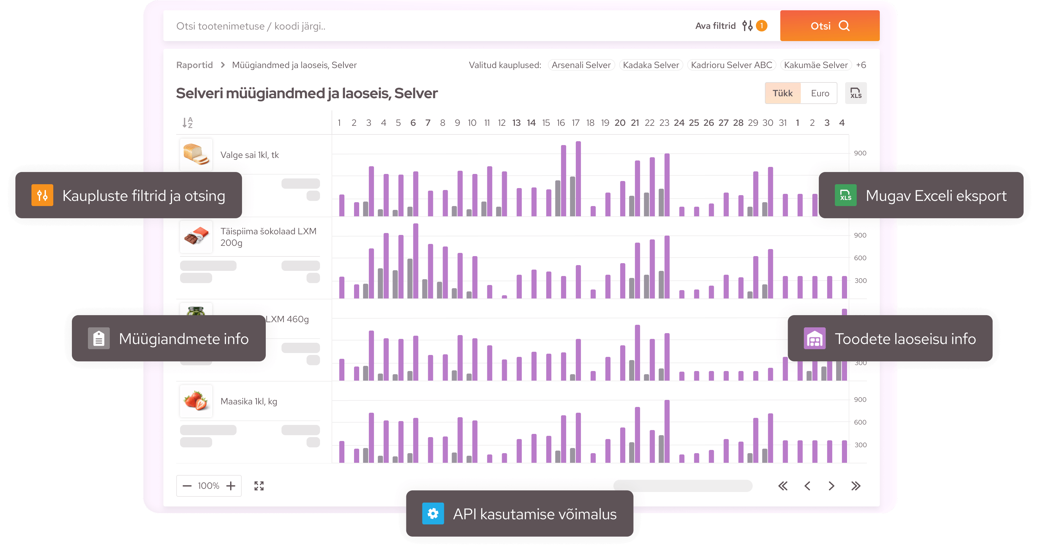The image size is (1039, 552).
Task: Switch units to Tükk
Action: pos(783,93)
